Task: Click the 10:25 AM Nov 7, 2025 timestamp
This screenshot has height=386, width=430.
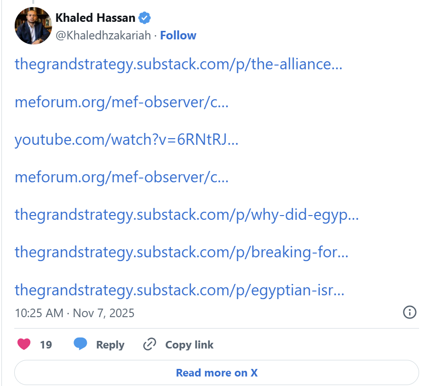Action: (75, 313)
